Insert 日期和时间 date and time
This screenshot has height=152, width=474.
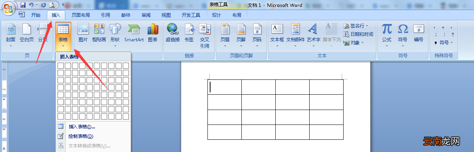(358, 34)
